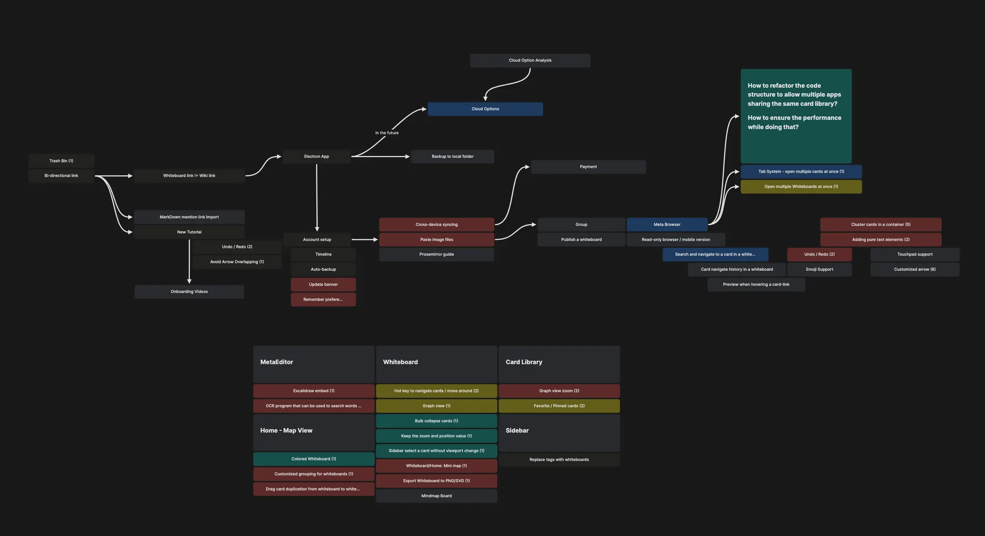Screen dimensions: 985x536
Task: Select the Tab System open multiple cards card
Action: pos(801,172)
